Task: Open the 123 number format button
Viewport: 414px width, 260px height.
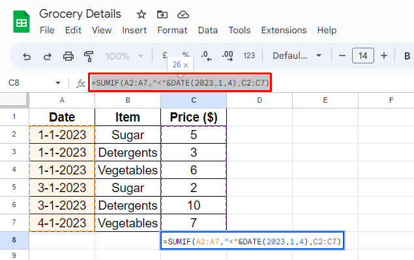Action: [248, 56]
